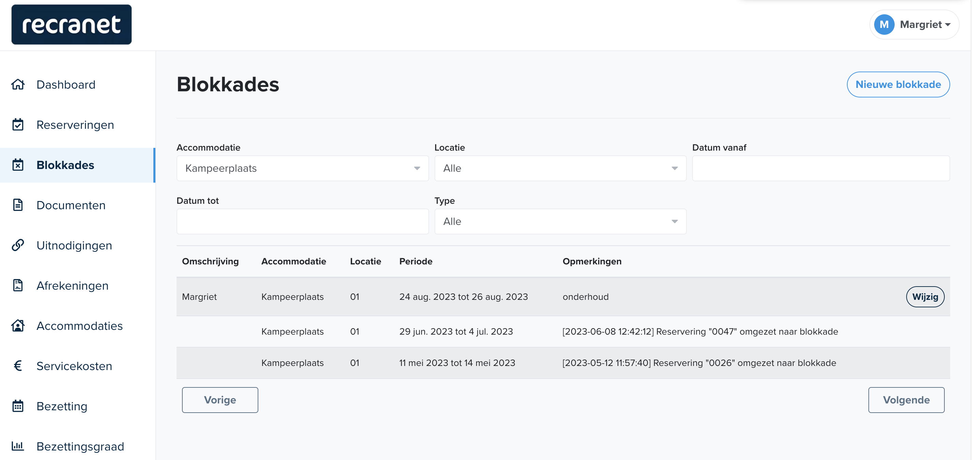The image size is (972, 460).
Task: Expand the Margriet user menu
Action: (x=914, y=25)
